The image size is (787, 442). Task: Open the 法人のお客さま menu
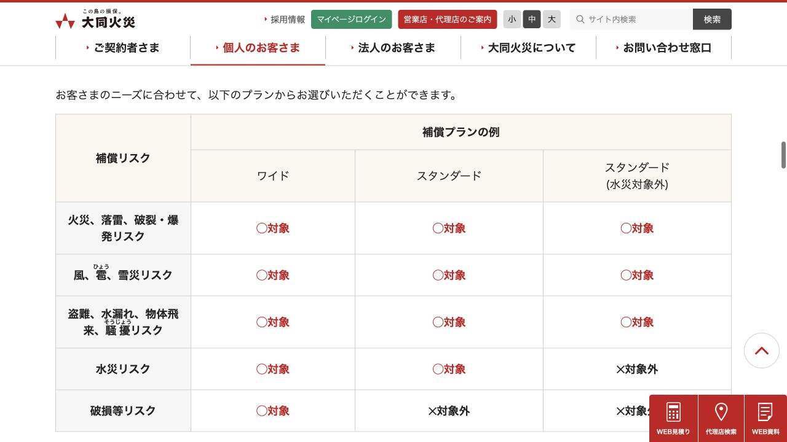pyautogui.click(x=393, y=48)
